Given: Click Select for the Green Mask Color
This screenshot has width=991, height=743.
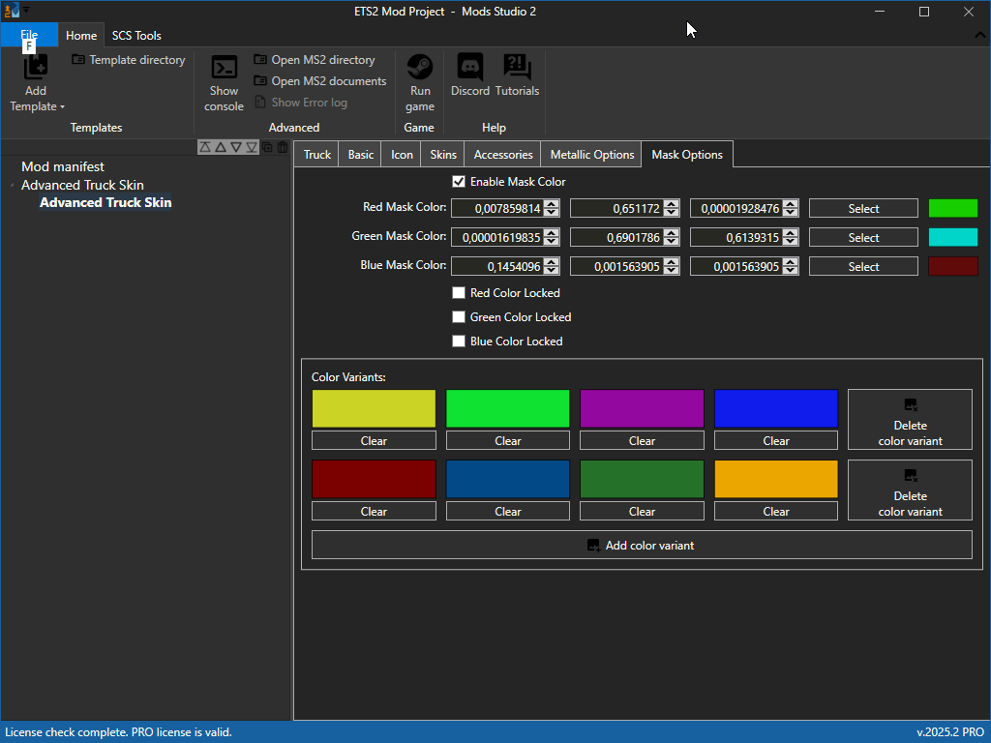Looking at the screenshot, I should [x=863, y=238].
